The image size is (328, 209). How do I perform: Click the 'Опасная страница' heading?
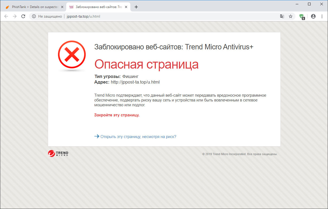pos(147,64)
